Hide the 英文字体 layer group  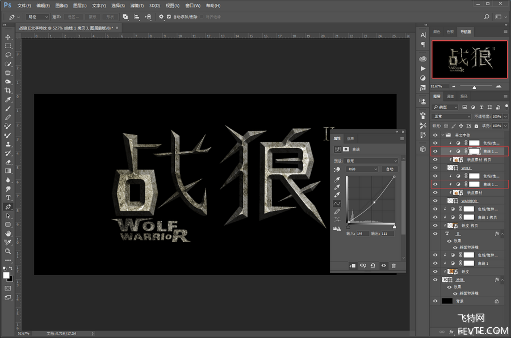coord(435,135)
